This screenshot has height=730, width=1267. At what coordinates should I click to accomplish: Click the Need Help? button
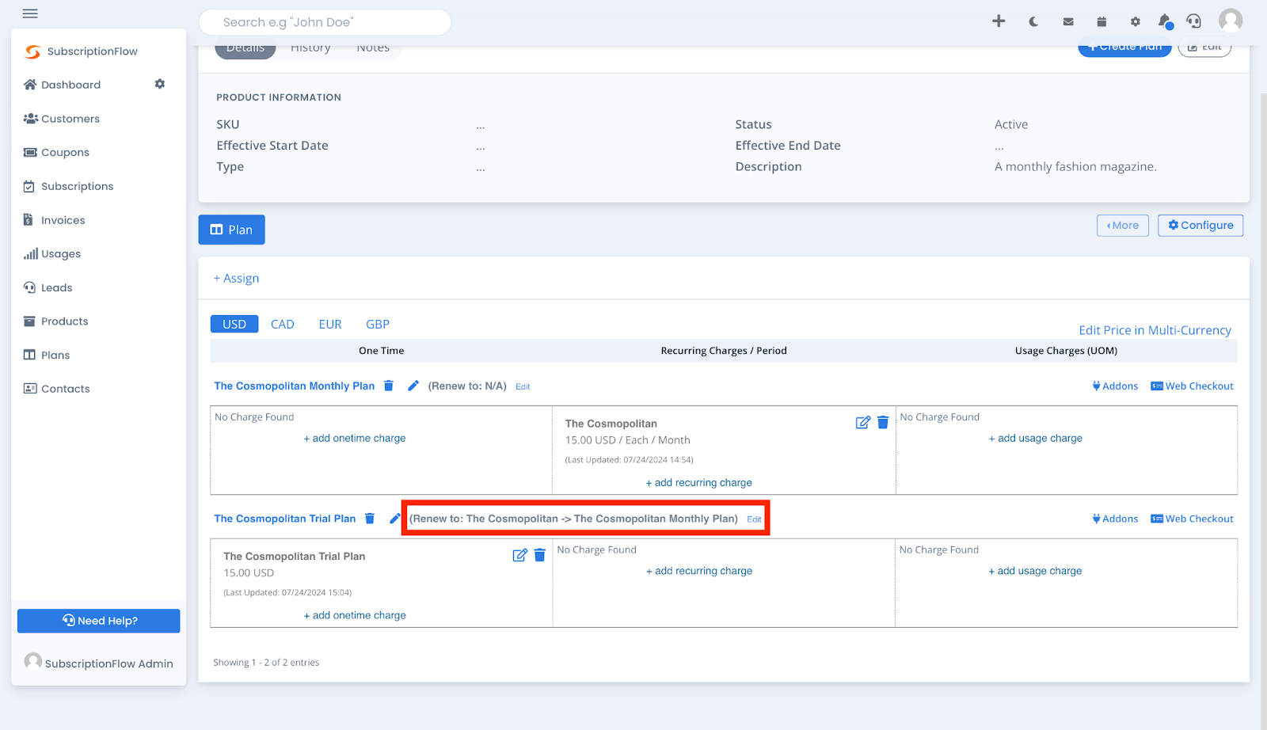click(99, 621)
